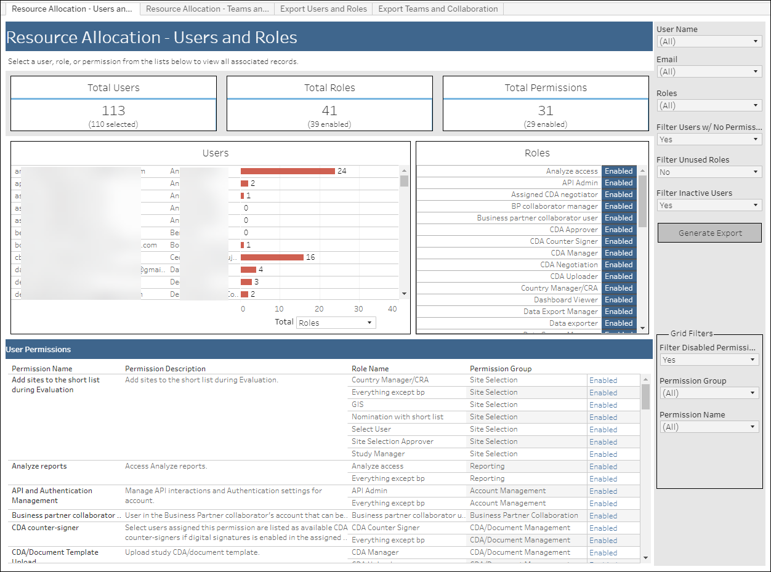Open the Filter Disabled Permissions dropdown
The width and height of the screenshot is (771, 572).
tap(709, 359)
